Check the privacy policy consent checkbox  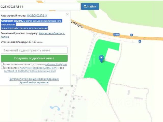tap(2, 68)
